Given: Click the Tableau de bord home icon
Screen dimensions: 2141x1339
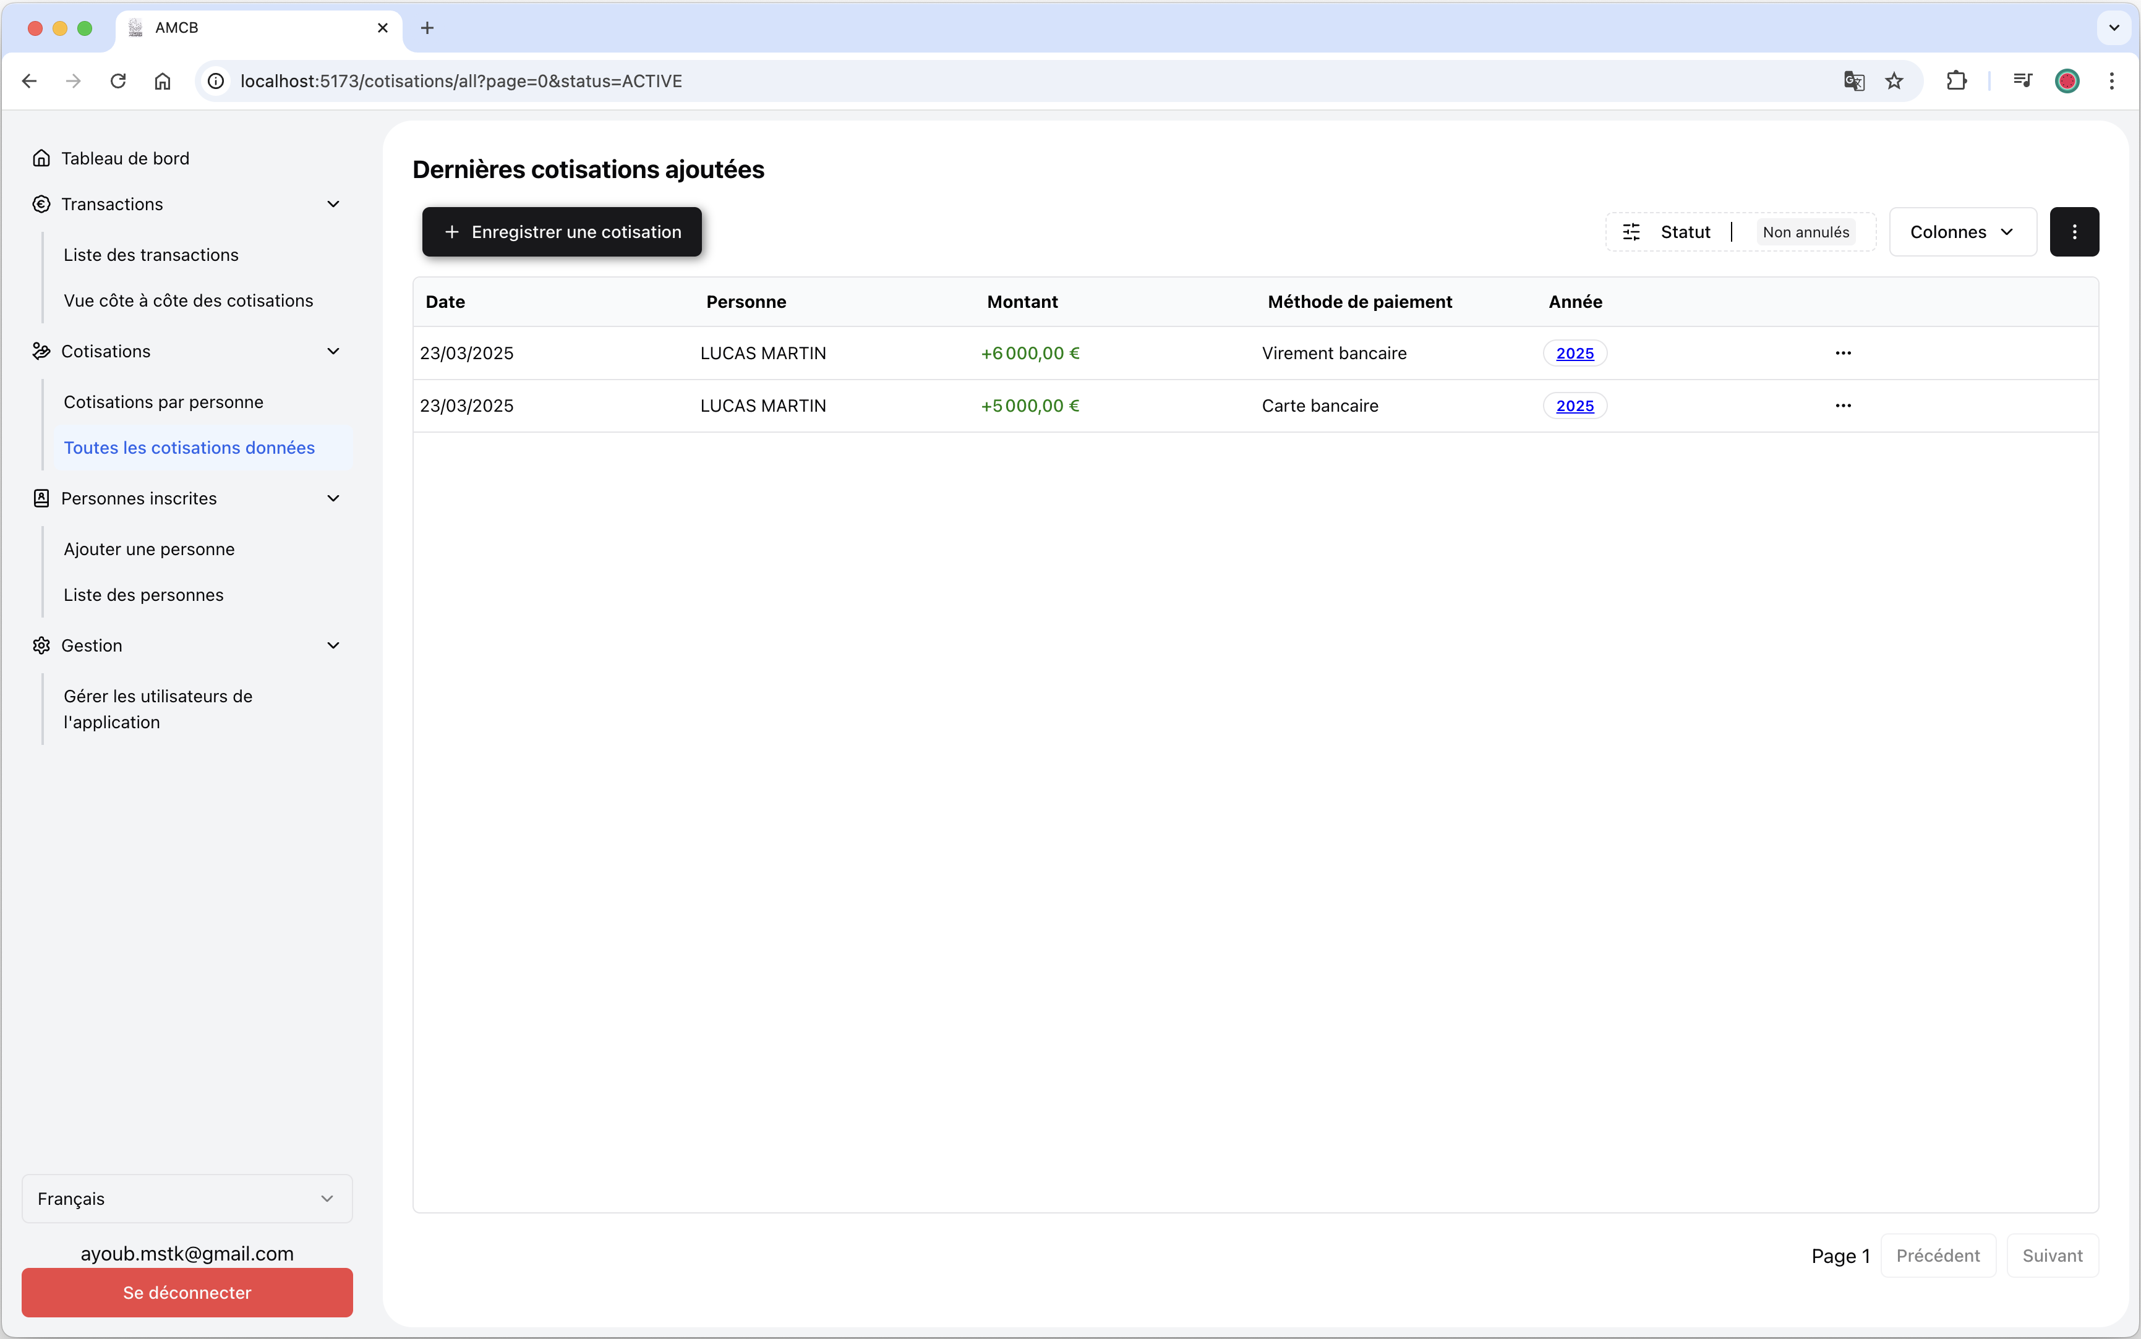Looking at the screenshot, I should tap(41, 158).
